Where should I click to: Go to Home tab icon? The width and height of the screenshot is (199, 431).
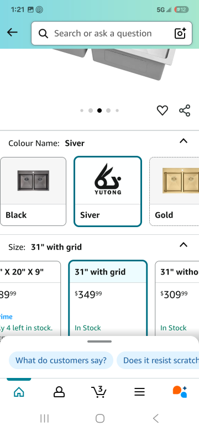pos(19,392)
